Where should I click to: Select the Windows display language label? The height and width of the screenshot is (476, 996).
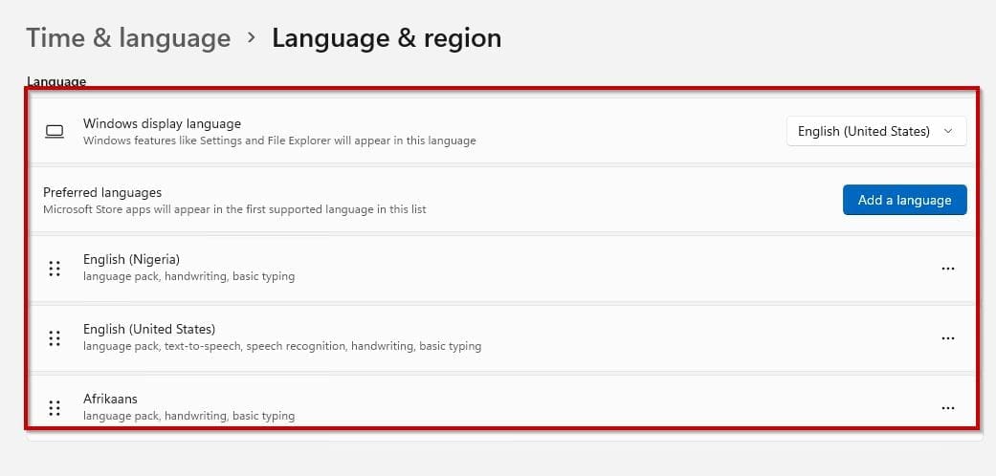[162, 123]
